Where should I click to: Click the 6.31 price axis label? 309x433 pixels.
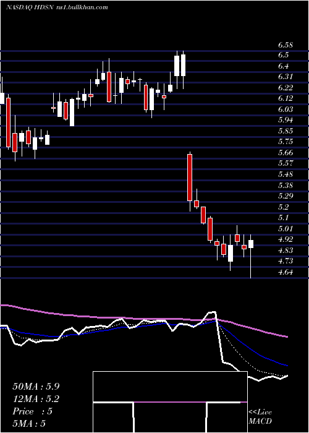pos(286,77)
